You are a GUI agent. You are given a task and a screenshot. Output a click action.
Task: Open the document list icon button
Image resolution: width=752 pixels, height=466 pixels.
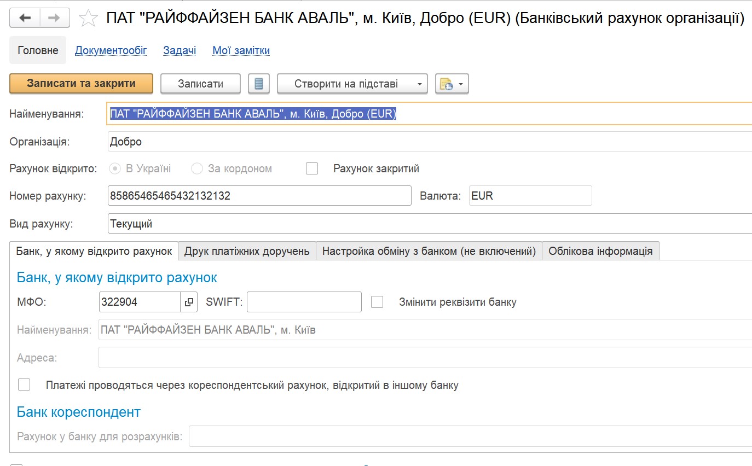click(259, 84)
